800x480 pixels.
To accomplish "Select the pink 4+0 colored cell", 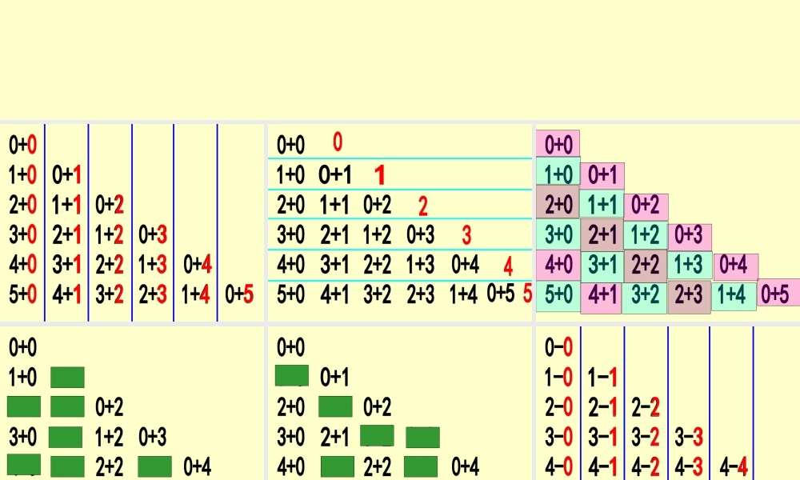I will (x=558, y=264).
